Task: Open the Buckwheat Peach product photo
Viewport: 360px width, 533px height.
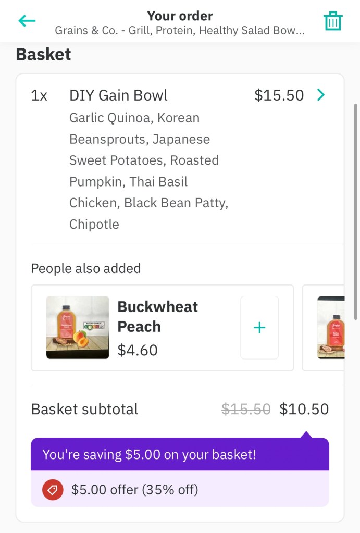Action: [78, 328]
